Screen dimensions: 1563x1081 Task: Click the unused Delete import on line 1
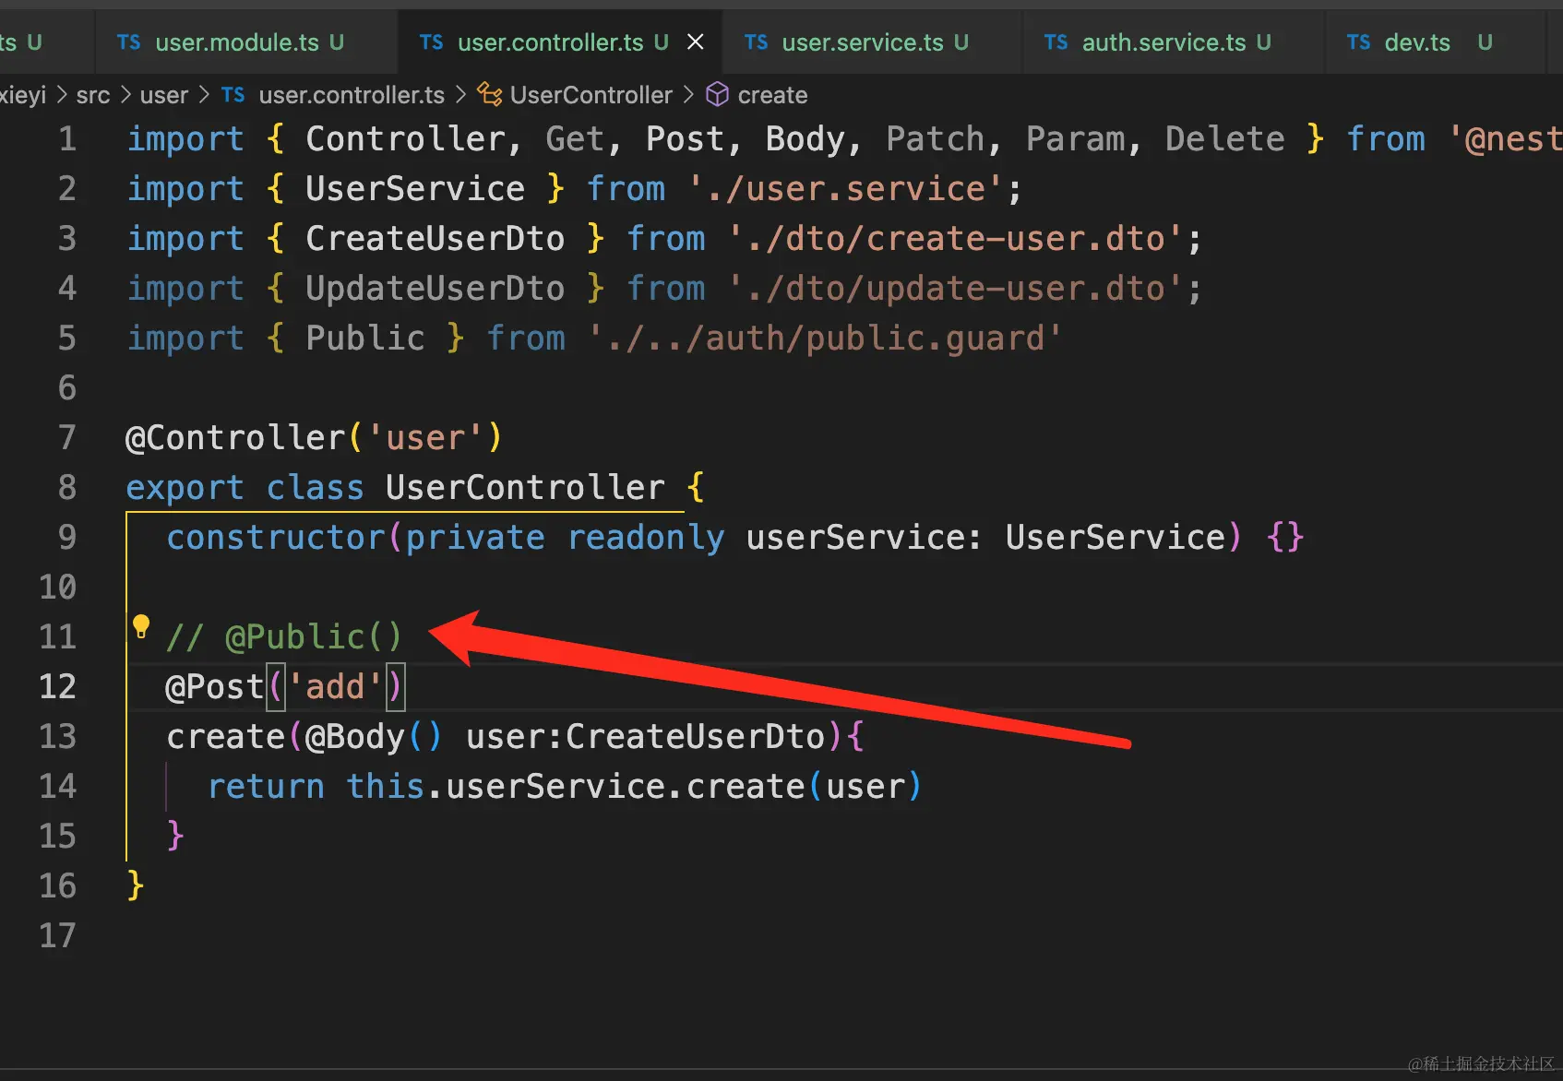coord(1225,139)
